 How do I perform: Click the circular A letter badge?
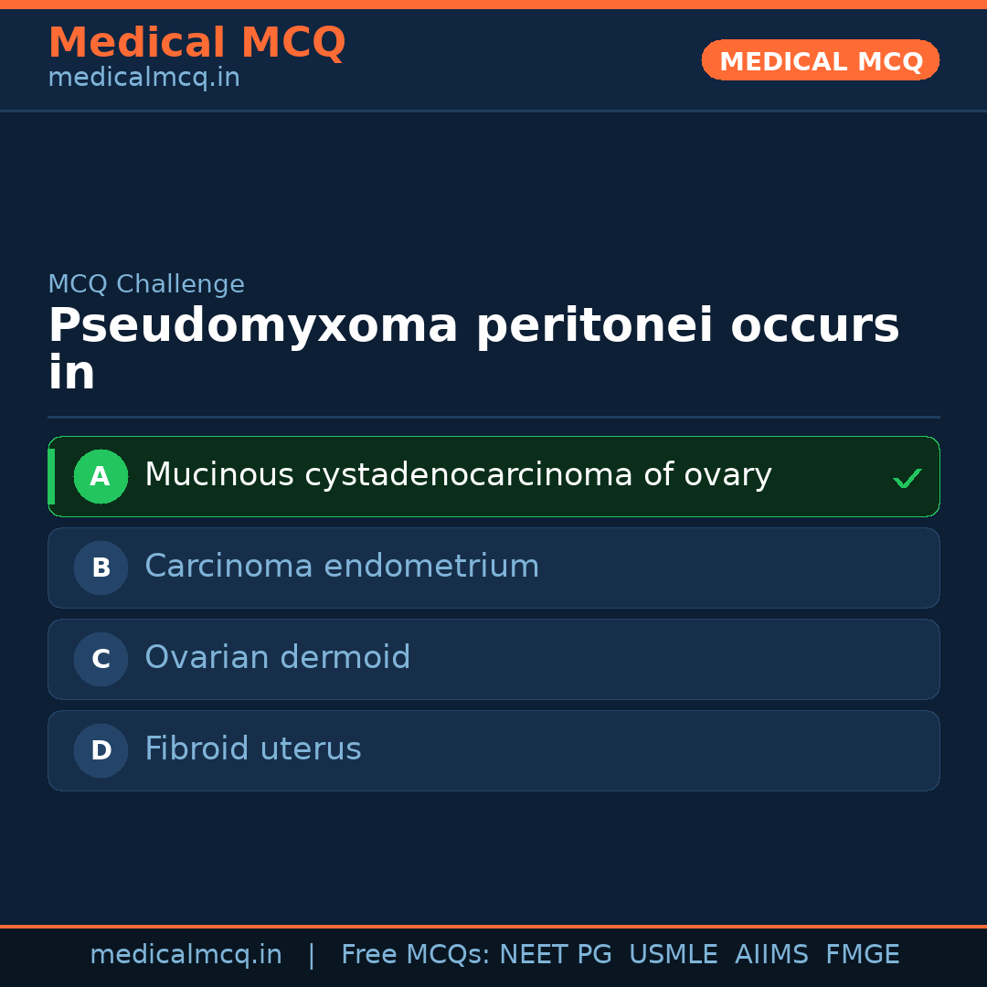(x=101, y=476)
